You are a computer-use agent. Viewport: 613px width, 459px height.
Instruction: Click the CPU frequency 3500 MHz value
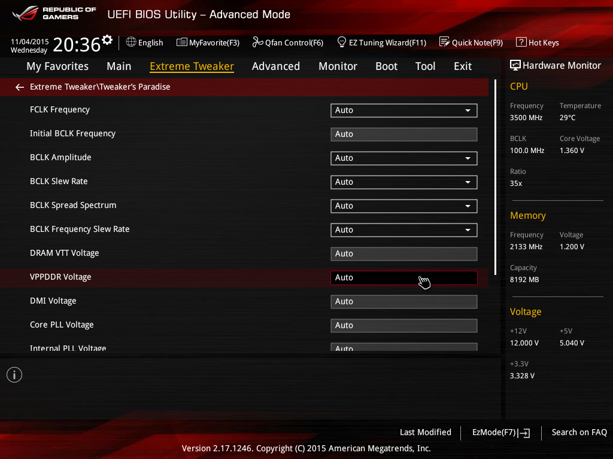point(526,118)
